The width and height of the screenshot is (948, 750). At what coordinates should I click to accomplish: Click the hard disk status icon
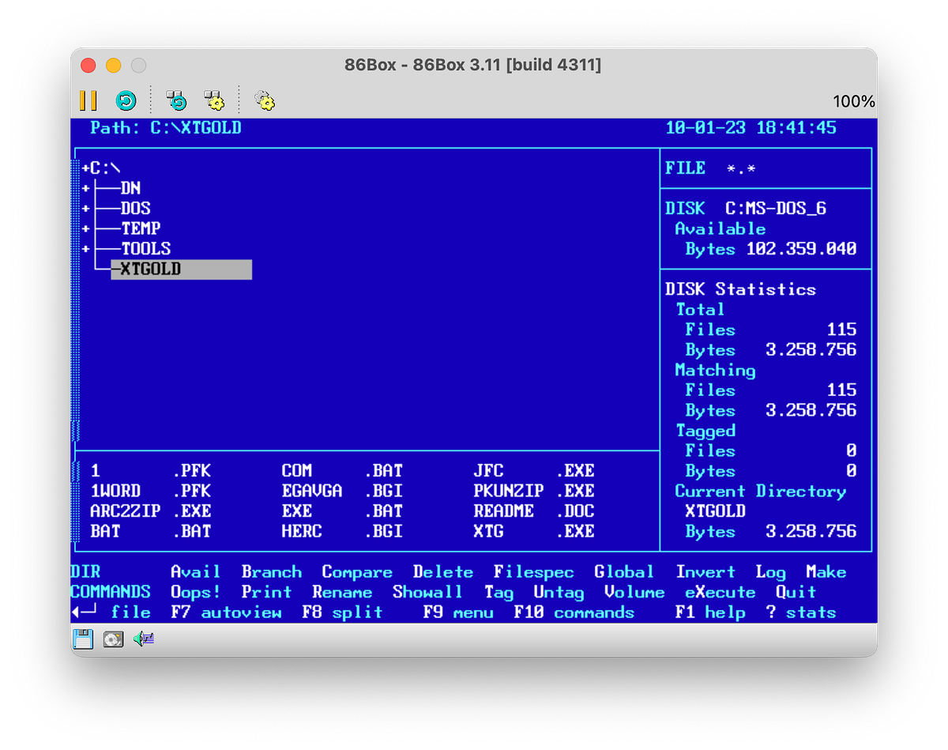point(113,640)
